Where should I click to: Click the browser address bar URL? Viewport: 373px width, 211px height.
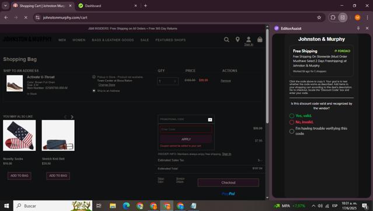(65, 18)
